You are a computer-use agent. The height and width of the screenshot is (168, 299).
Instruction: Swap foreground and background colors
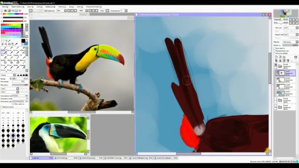[x=27, y=40]
